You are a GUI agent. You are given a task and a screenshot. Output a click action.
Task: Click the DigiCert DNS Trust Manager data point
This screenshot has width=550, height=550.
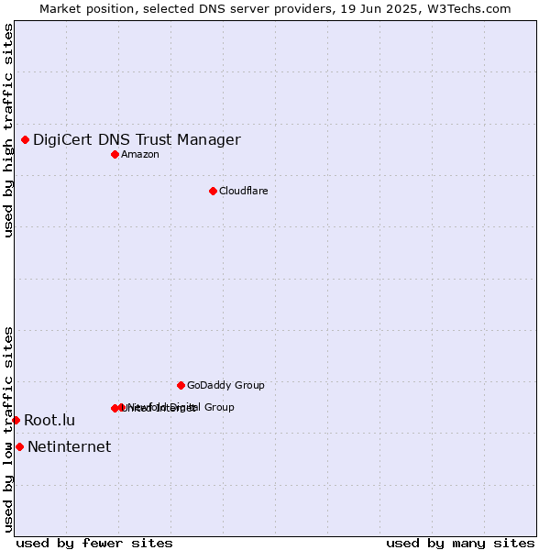point(26,140)
